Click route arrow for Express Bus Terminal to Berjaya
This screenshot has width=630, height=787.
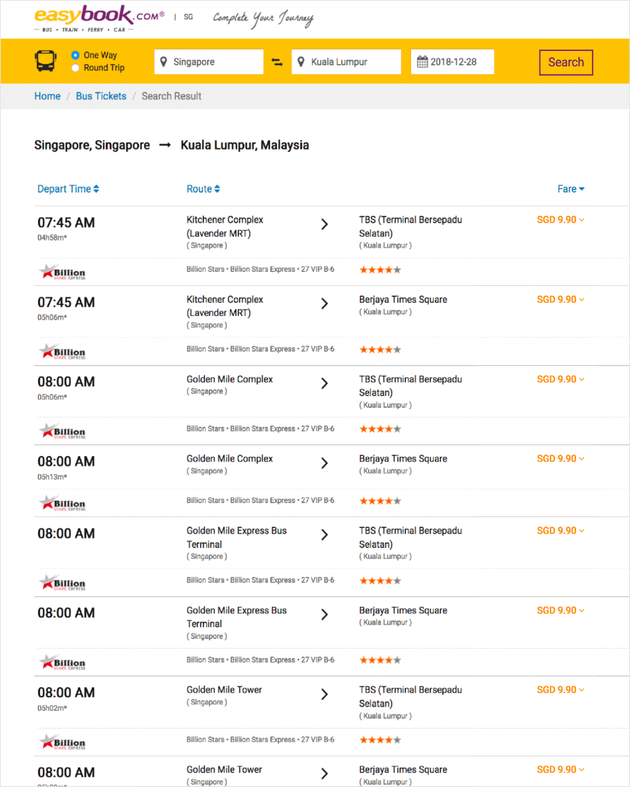point(325,615)
